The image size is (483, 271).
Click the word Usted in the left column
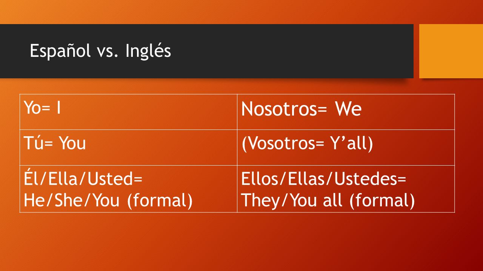coord(110,180)
